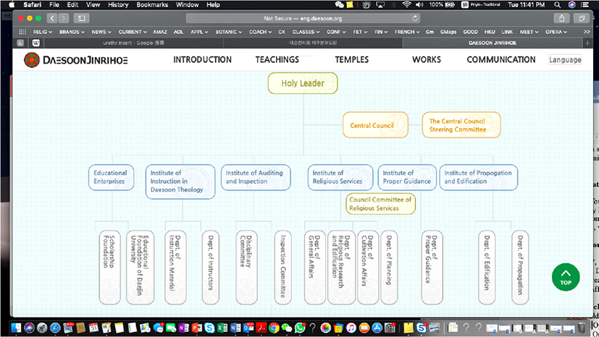
Task: Open WhatsApp in the dock
Action: [300, 328]
